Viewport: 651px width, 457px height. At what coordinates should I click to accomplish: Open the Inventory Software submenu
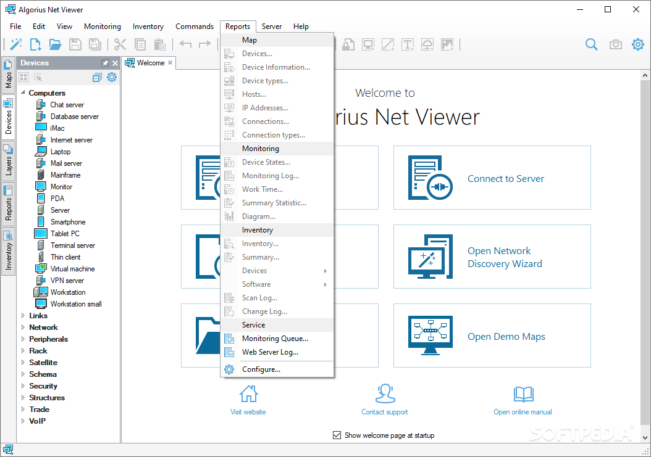pyautogui.click(x=277, y=284)
